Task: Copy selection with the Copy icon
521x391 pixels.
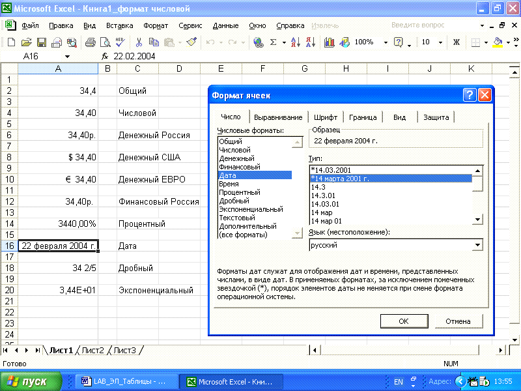Action: coord(154,42)
